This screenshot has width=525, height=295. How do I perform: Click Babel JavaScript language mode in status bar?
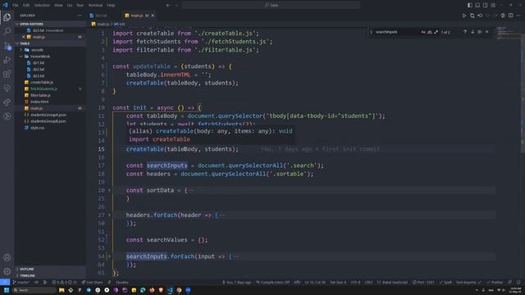tap(392, 282)
